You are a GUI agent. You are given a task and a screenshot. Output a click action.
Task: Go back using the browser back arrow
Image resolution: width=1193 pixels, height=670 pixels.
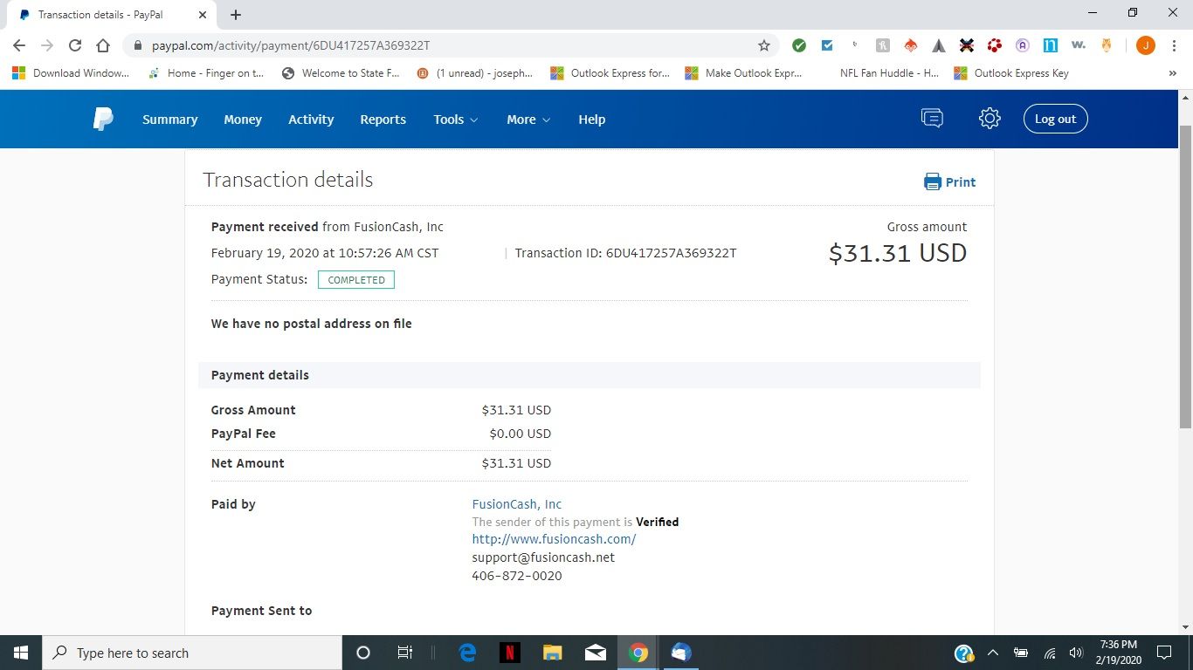(19, 45)
